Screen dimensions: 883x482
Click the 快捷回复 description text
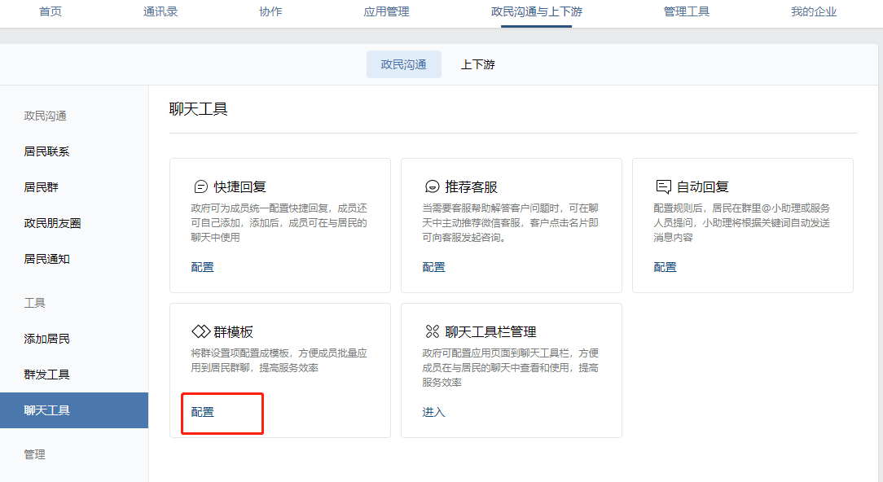[279, 223]
